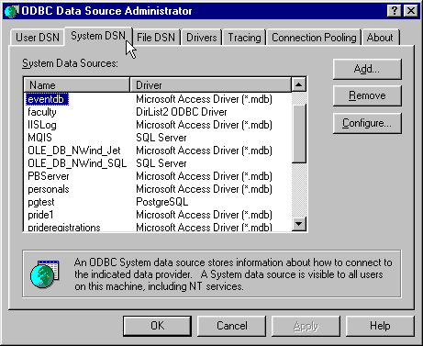Image resolution: width=423 pixels, height=346 pixels.
Task: Select the faculty data source
Action: pyautogui.click(x=42, y=112)
